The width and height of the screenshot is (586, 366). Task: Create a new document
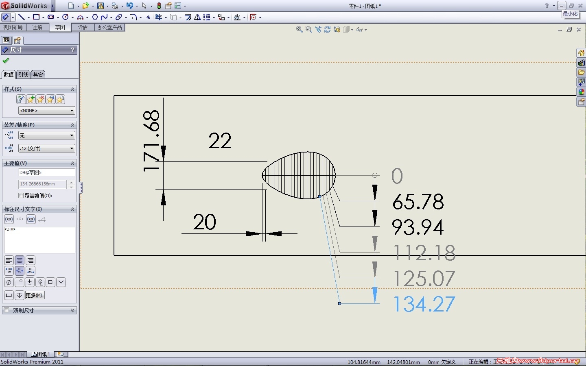pos(71,6)
